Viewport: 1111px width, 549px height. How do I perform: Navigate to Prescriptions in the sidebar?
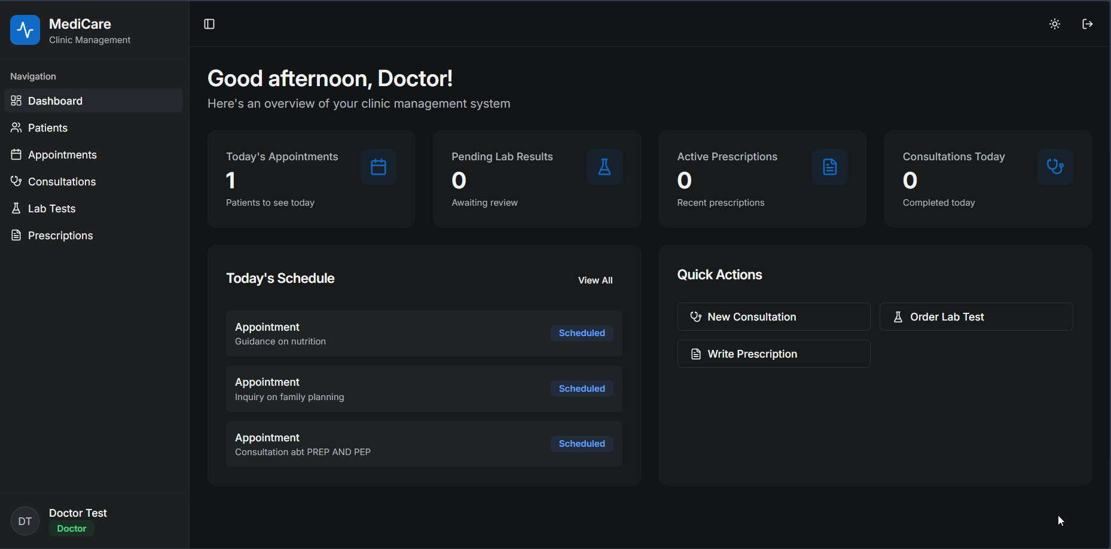tap(60, 236)
